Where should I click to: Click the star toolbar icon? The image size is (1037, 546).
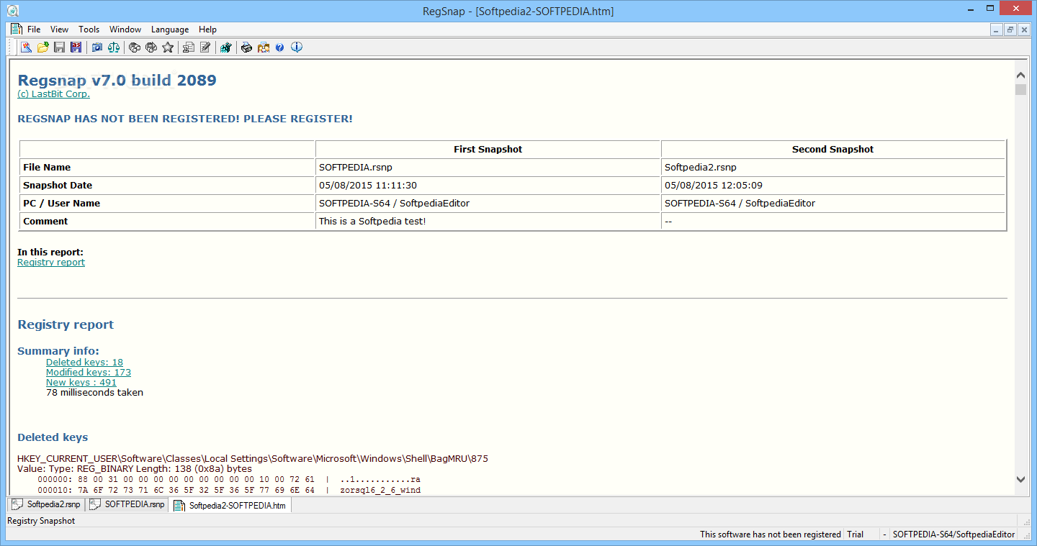click(168, 47)
